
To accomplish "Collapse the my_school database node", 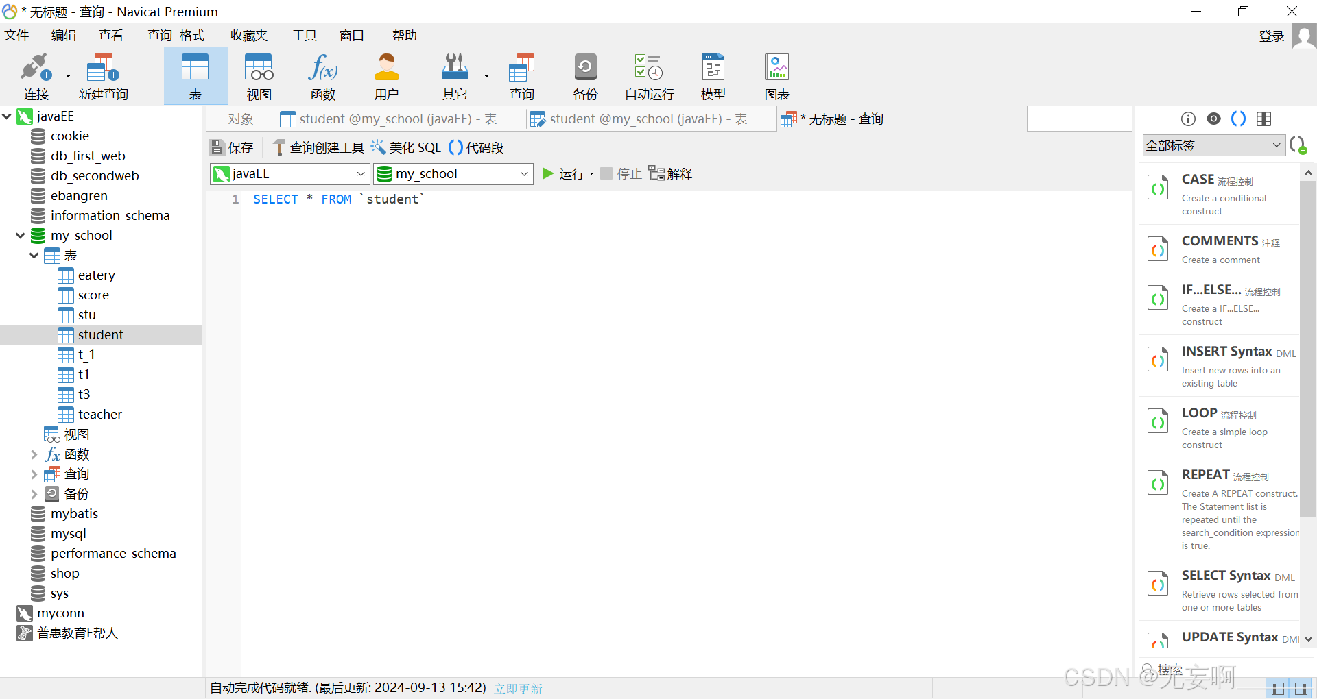I will coord(21,236).
